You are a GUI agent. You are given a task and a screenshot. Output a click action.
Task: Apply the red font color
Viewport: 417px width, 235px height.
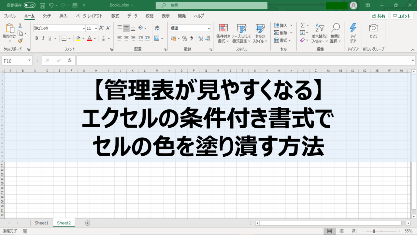(90, 39)
